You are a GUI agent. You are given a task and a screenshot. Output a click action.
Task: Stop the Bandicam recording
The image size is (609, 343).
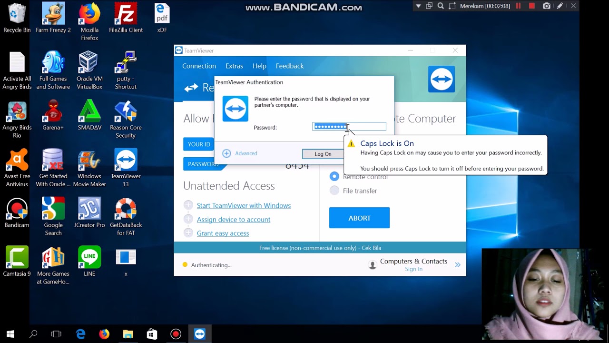[532, 6]
